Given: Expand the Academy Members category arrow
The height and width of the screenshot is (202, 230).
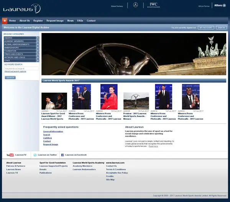Looking at the screenshot, I should tap(38, 41).
